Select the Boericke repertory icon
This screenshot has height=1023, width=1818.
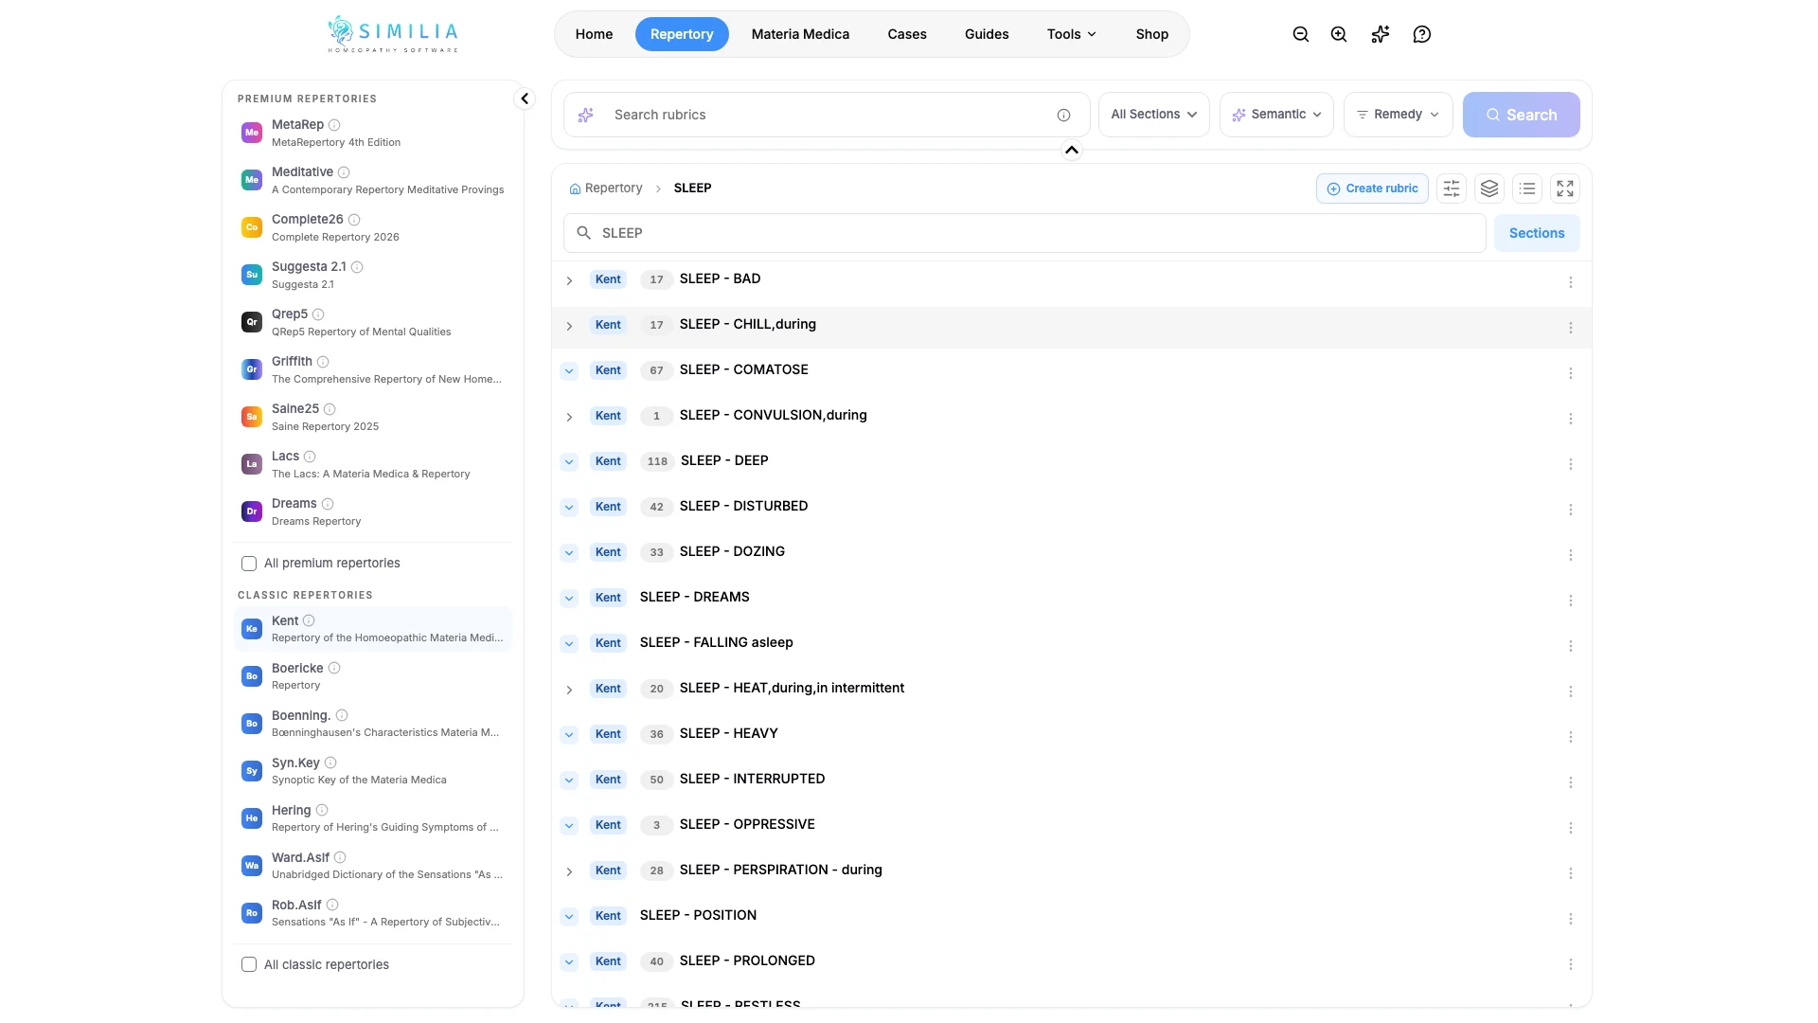pyautogui.click(x=252, y=676)
